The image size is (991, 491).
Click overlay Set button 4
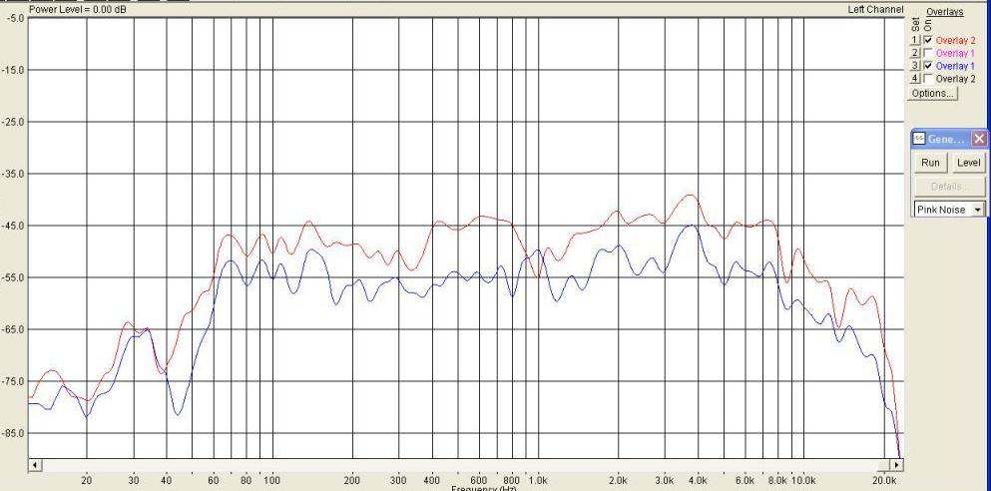point(915,79)
